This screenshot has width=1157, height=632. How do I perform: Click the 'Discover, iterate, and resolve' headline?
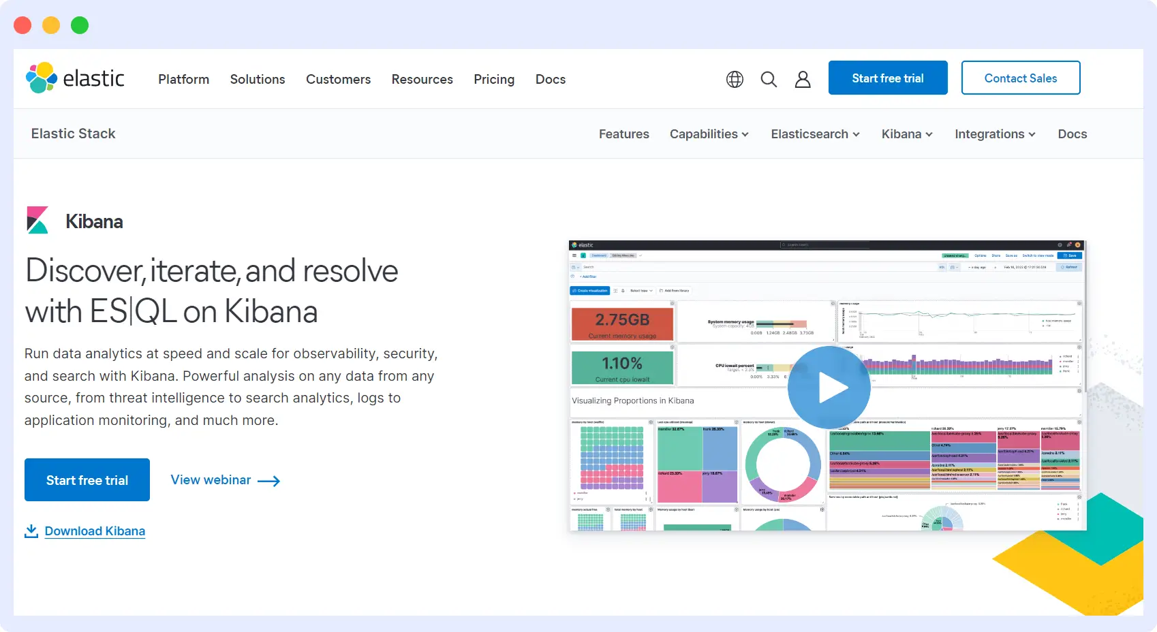click(212, 291)
